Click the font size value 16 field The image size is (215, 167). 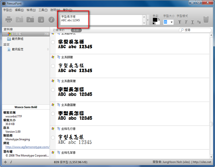point(167,22)
